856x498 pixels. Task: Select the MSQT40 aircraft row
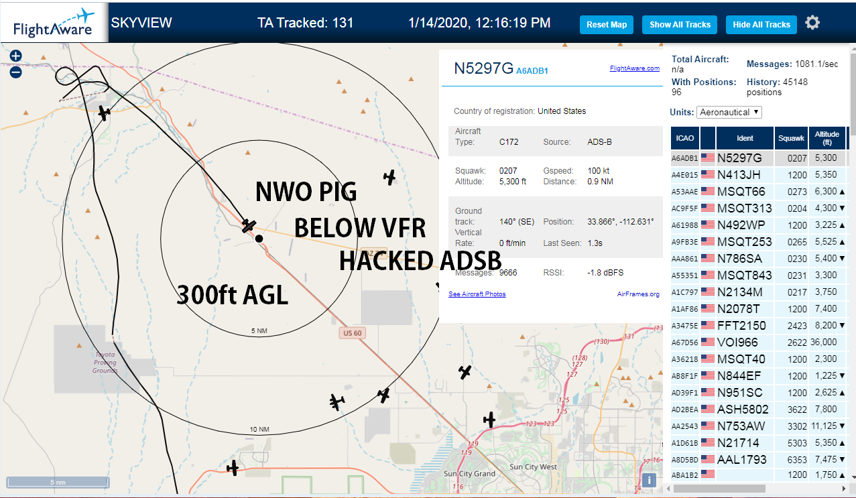[x=759, y=359]
